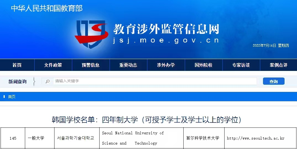This screenshot has height=149, width=297.
Task: Open the http://www.seoultech.ac.kr link
Action: click(x=256, y=138)
